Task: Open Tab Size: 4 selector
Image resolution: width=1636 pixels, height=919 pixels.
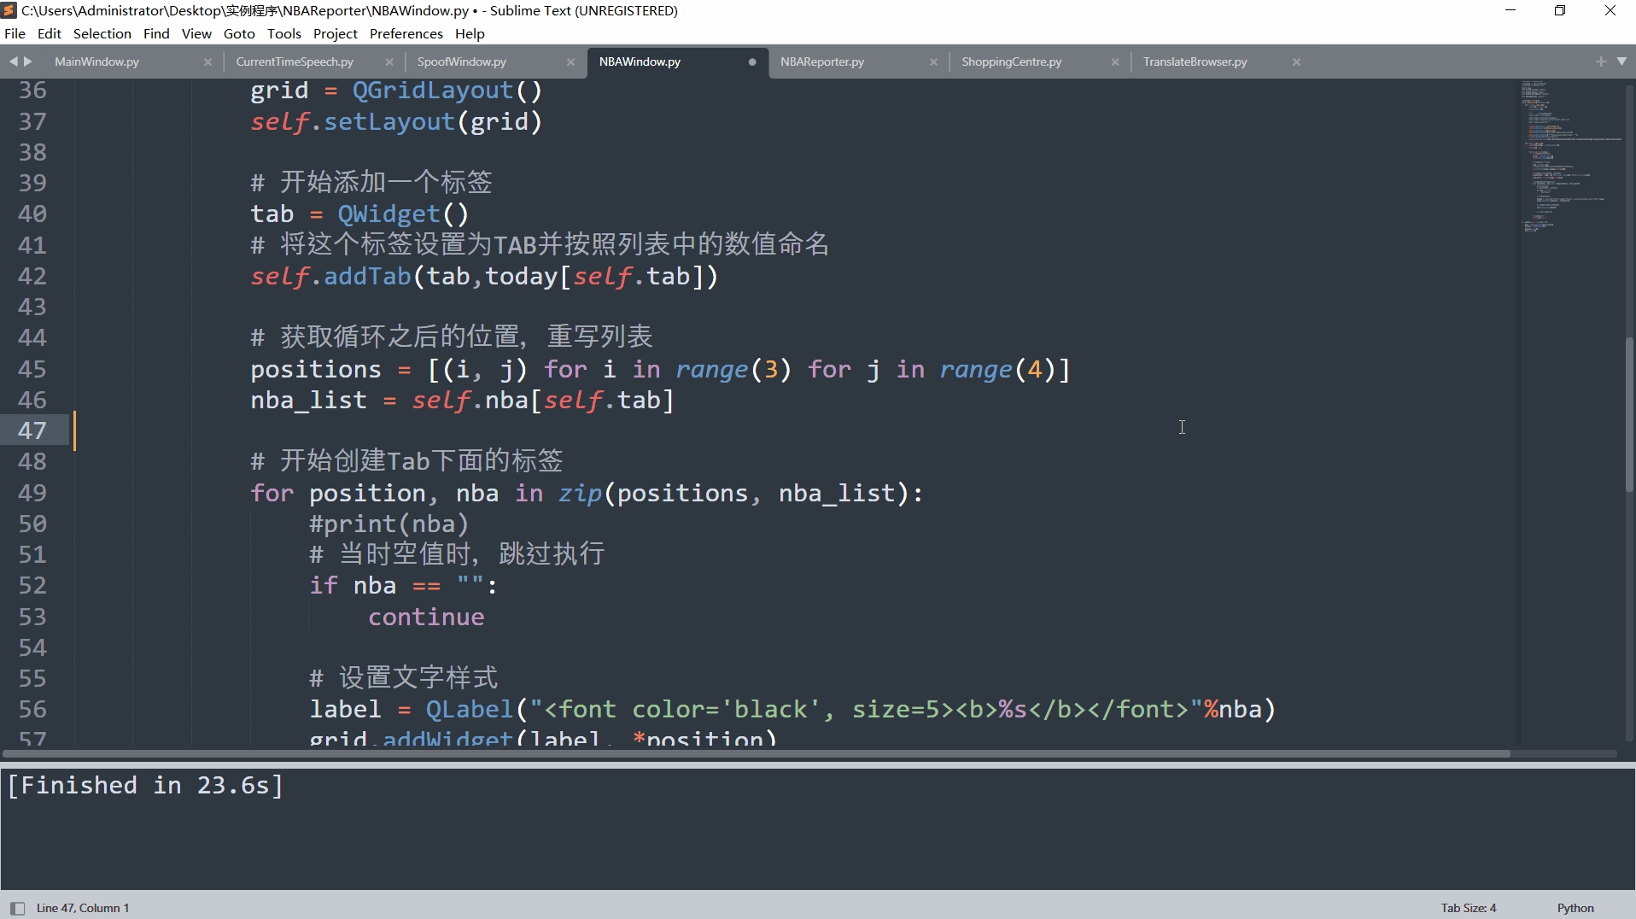Action: (1469, 908)
